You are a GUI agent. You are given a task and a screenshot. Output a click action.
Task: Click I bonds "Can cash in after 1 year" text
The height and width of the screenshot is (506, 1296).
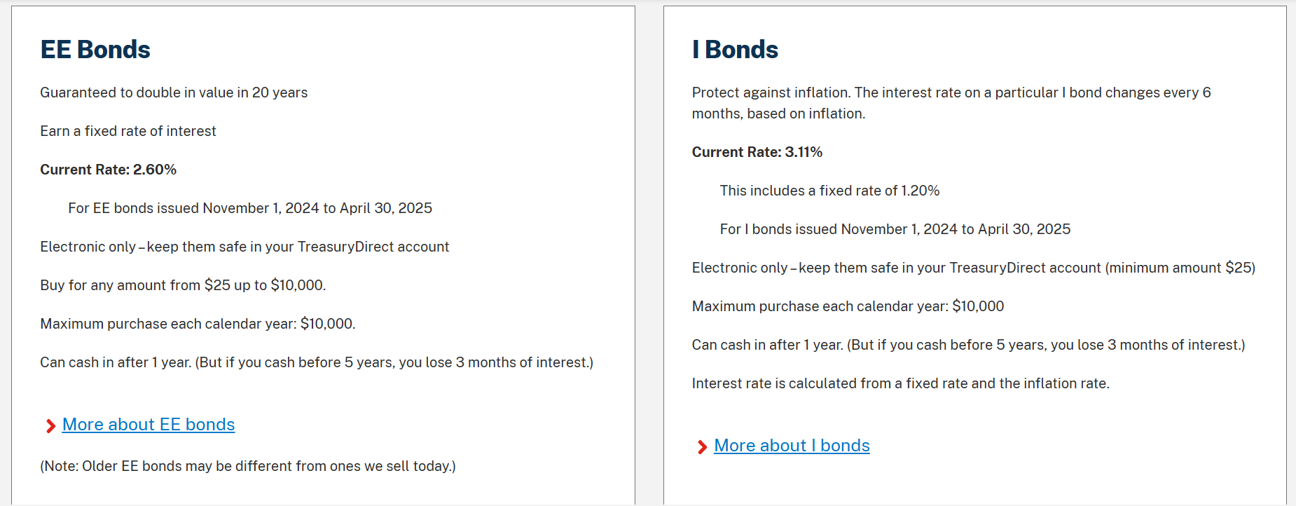[x=968, y=344]
